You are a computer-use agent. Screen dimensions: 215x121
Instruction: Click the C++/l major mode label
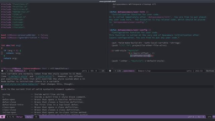32,71
